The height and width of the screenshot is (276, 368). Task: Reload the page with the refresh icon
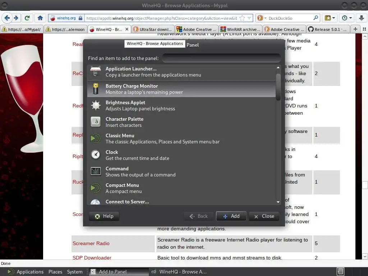[27, 18]
